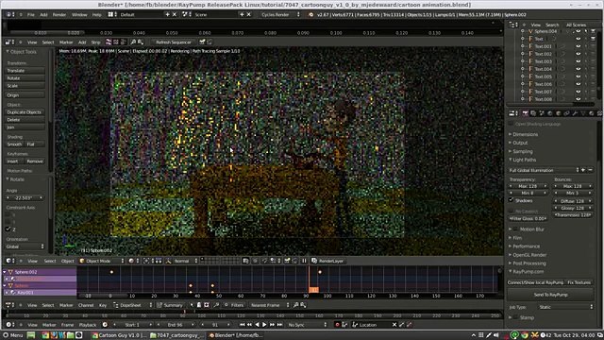Click the Duplicate Objects button
604x340 pixels.
click(x=25, y=112)
